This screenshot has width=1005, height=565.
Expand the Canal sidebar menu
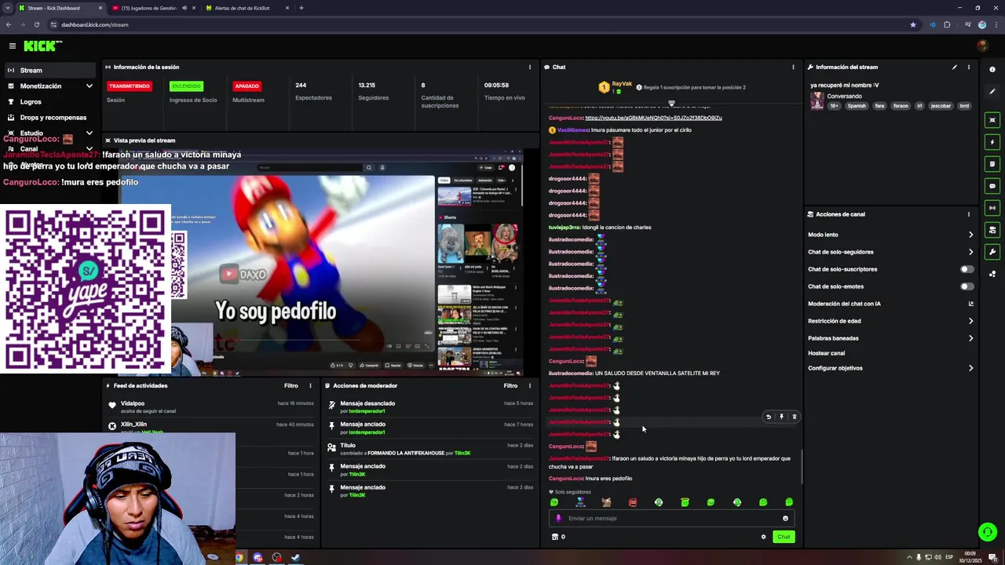click(49, 148)
